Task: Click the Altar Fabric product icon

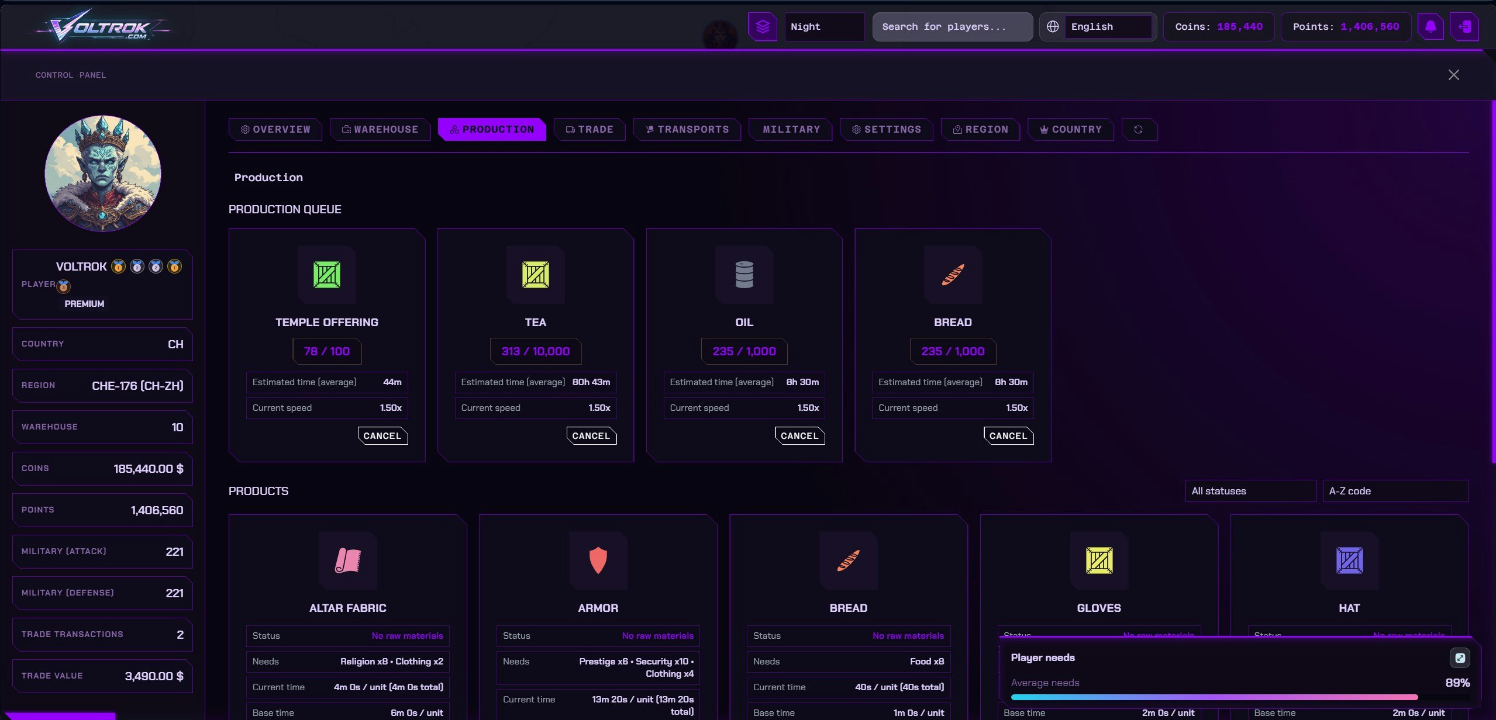Action: click(347, 560)
